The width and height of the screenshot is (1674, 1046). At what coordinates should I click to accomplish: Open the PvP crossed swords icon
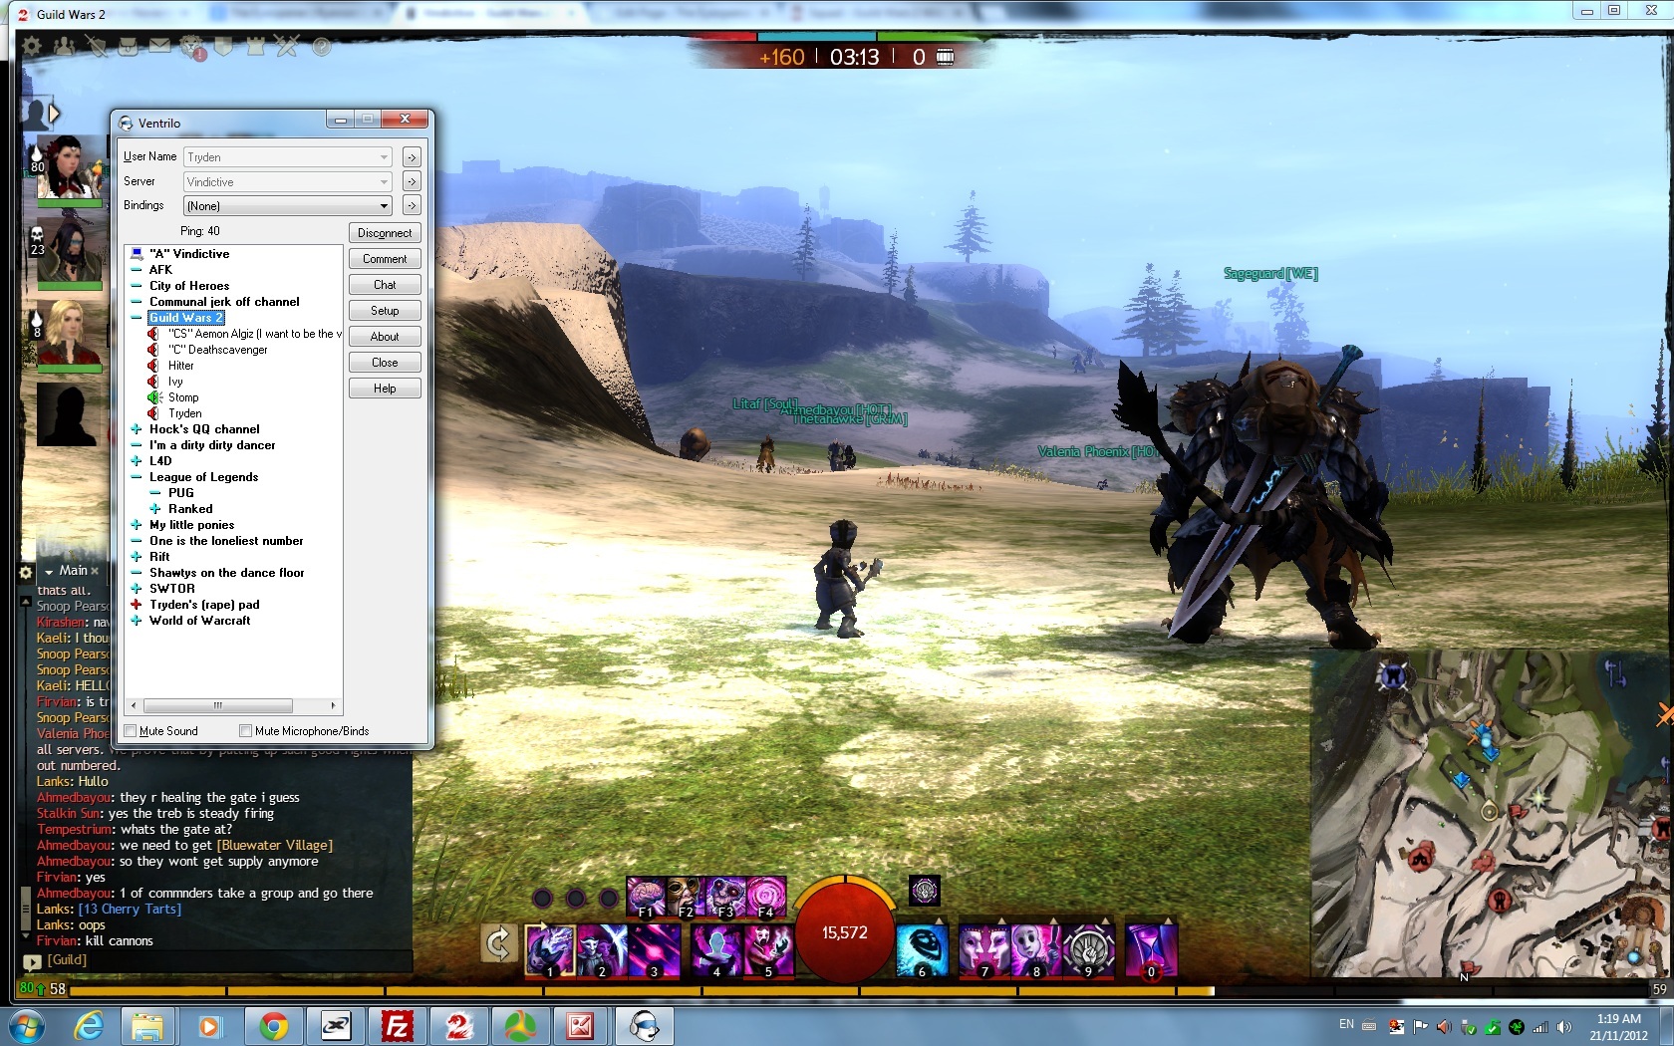(x=288, y=46)
